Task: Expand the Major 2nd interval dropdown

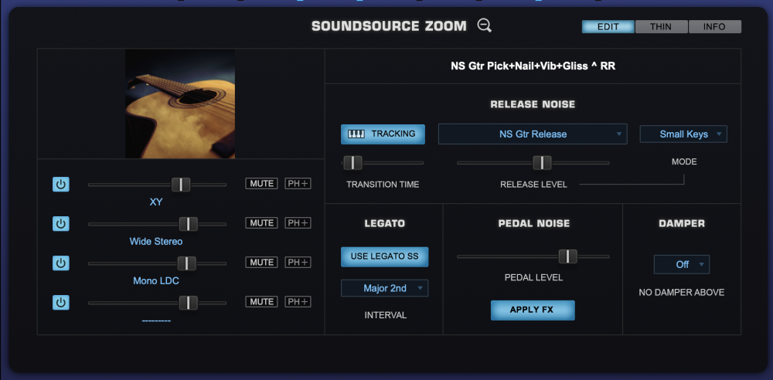Action: [x=384, y=288]
